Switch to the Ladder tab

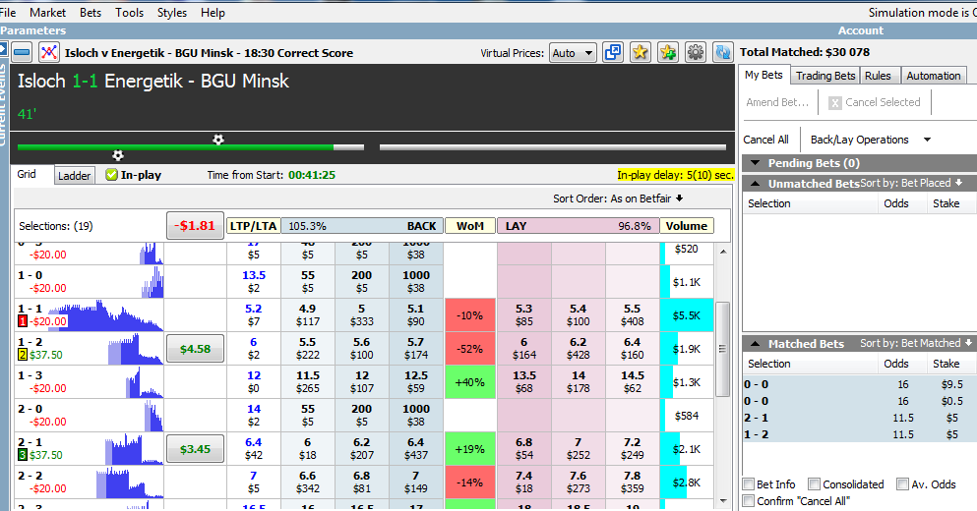(x=74, y=176)
